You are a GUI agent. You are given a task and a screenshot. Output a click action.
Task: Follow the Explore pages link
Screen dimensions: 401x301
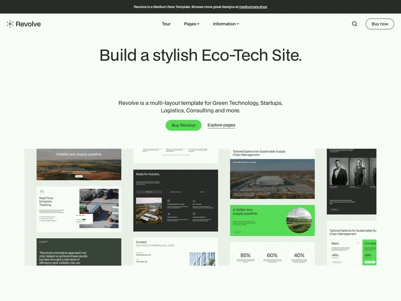point(221,125)
